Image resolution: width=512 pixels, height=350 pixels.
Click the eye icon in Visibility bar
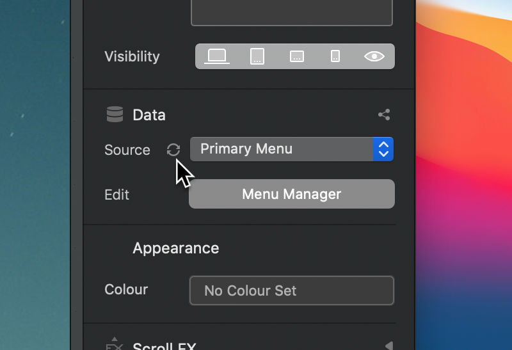pos(374,56)
